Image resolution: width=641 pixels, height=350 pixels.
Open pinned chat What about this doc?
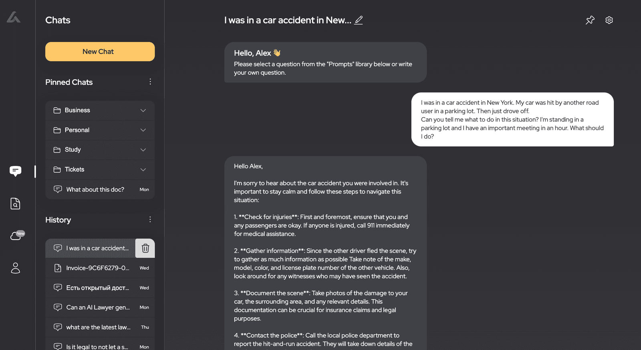(100, 190)
